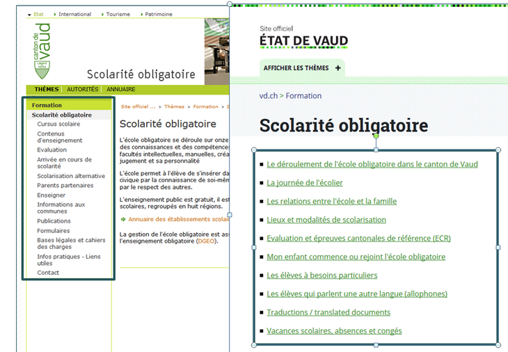
Task: Open Parents partenaires in sidebar
Action: click(65, 186)
